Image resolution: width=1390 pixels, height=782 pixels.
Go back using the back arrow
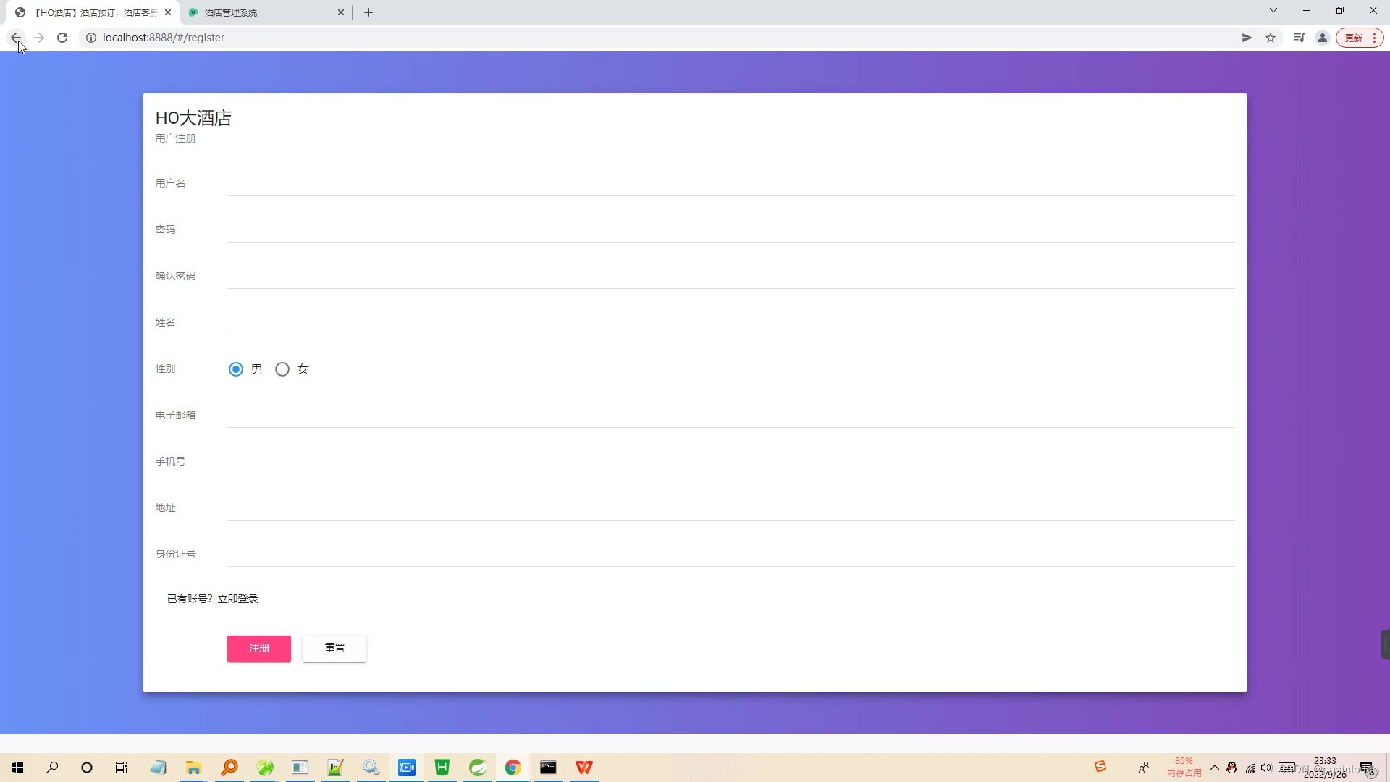[16, 38]
